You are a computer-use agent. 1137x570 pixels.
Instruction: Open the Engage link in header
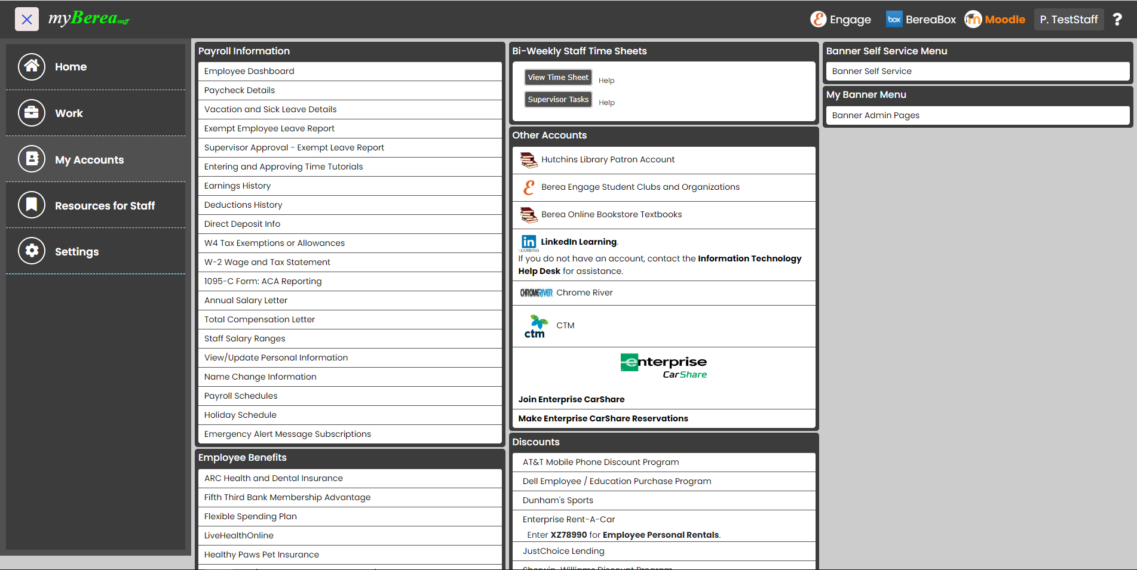[841, 20]
